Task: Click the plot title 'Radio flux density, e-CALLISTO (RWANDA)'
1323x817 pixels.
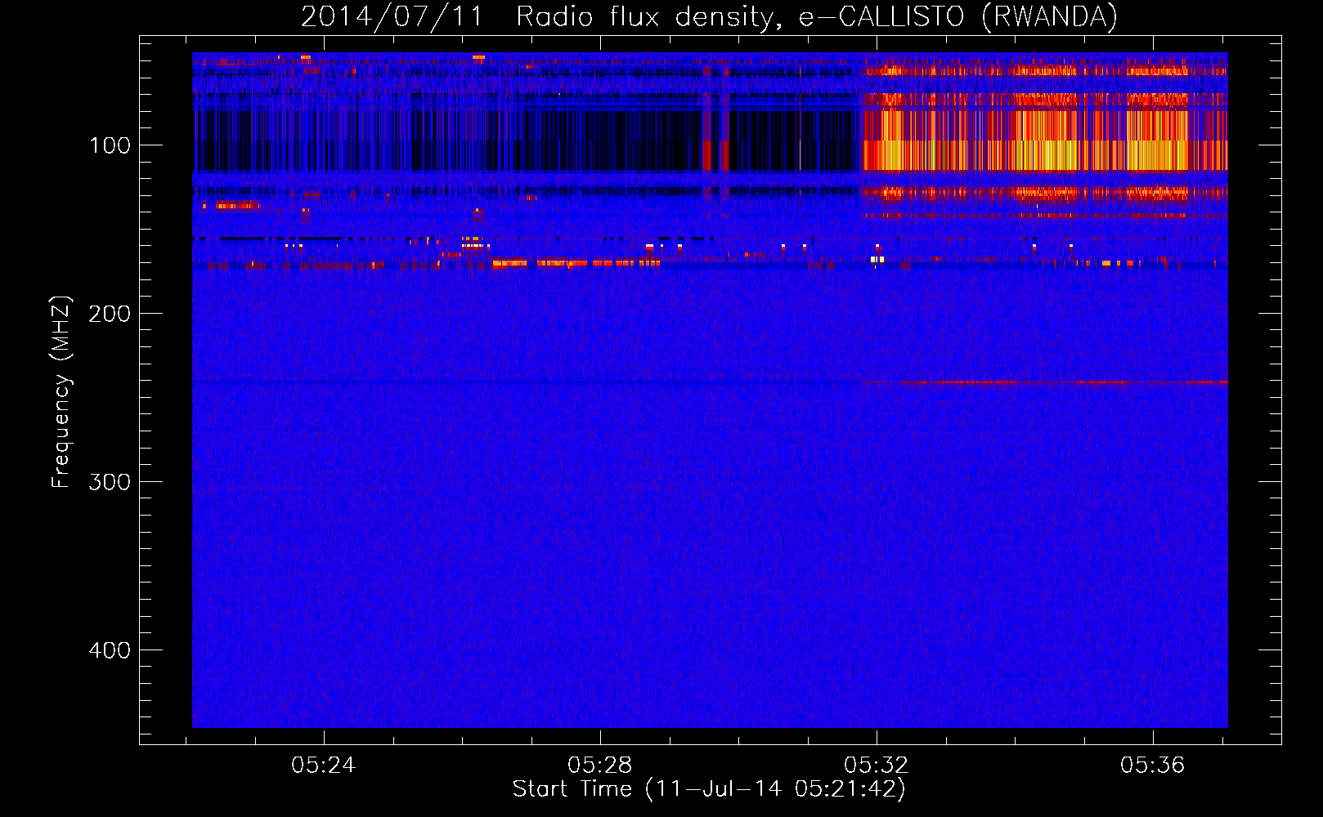Action: pos(817,17)
